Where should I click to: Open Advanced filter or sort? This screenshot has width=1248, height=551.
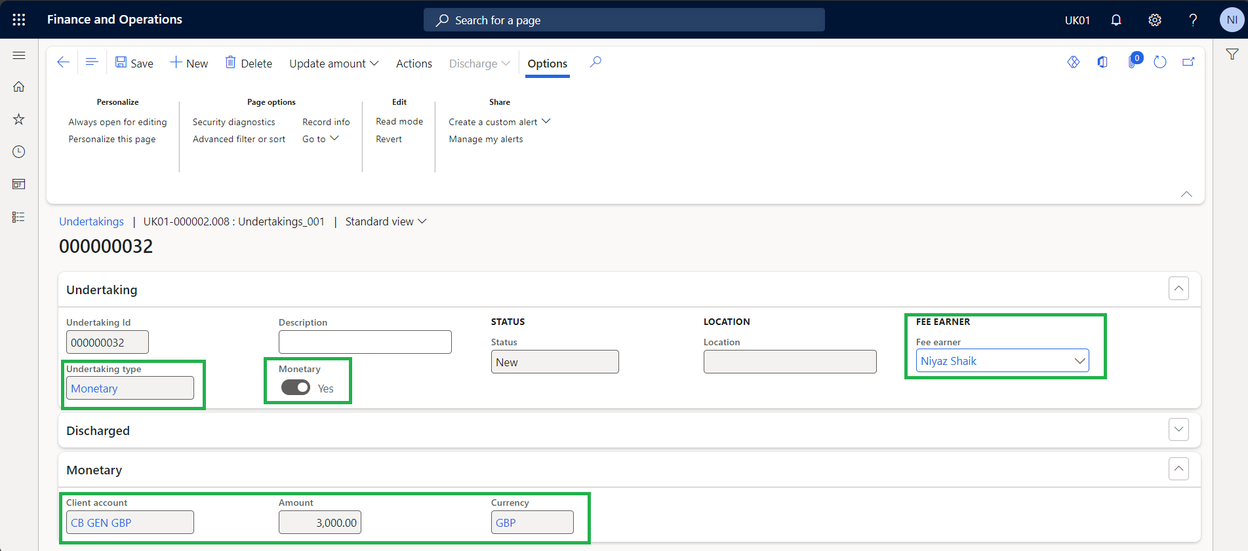point(239,139)
